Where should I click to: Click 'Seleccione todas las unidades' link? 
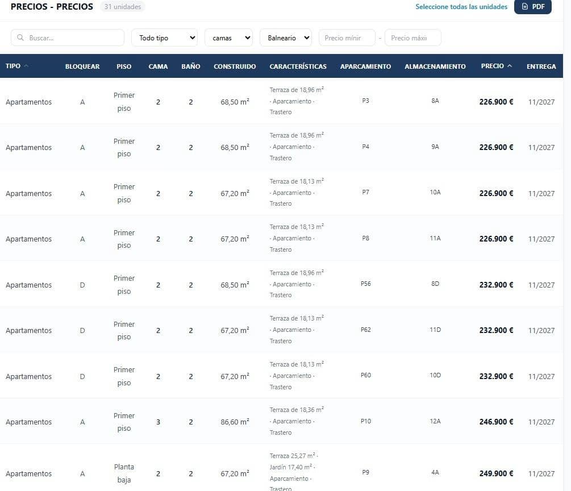coord(461,7)
